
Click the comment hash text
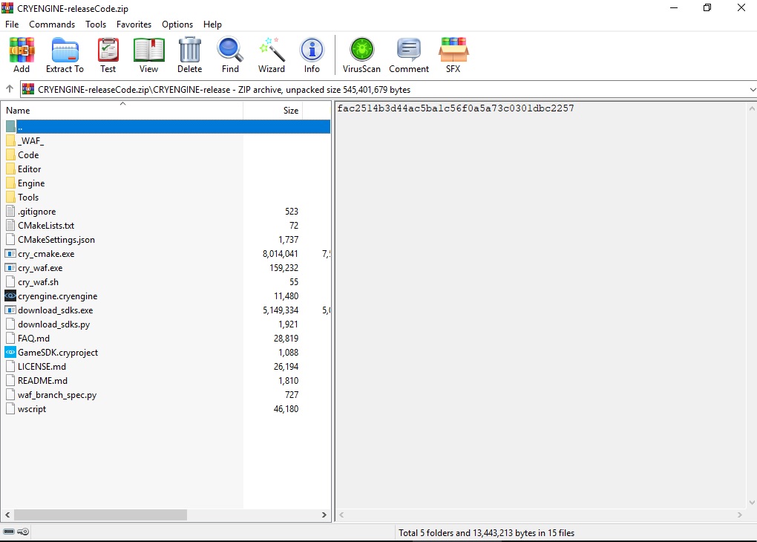(x=456, y=108)
